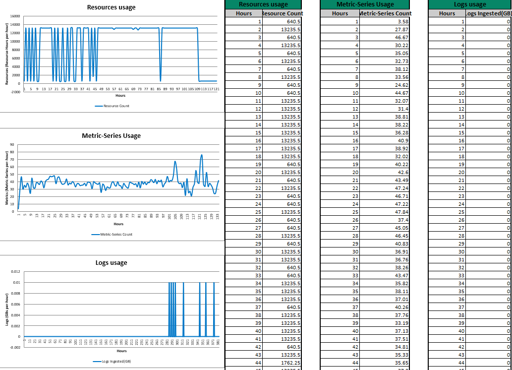This screenshot has height=370, width=512.
Task: Select Metric-Series Count cell 46.67
Action: pos(384,38)
